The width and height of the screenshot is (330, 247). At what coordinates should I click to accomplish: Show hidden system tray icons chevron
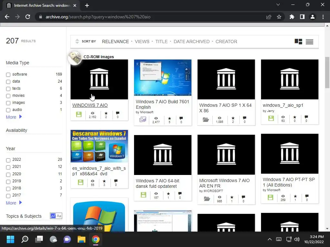(270, 239)
